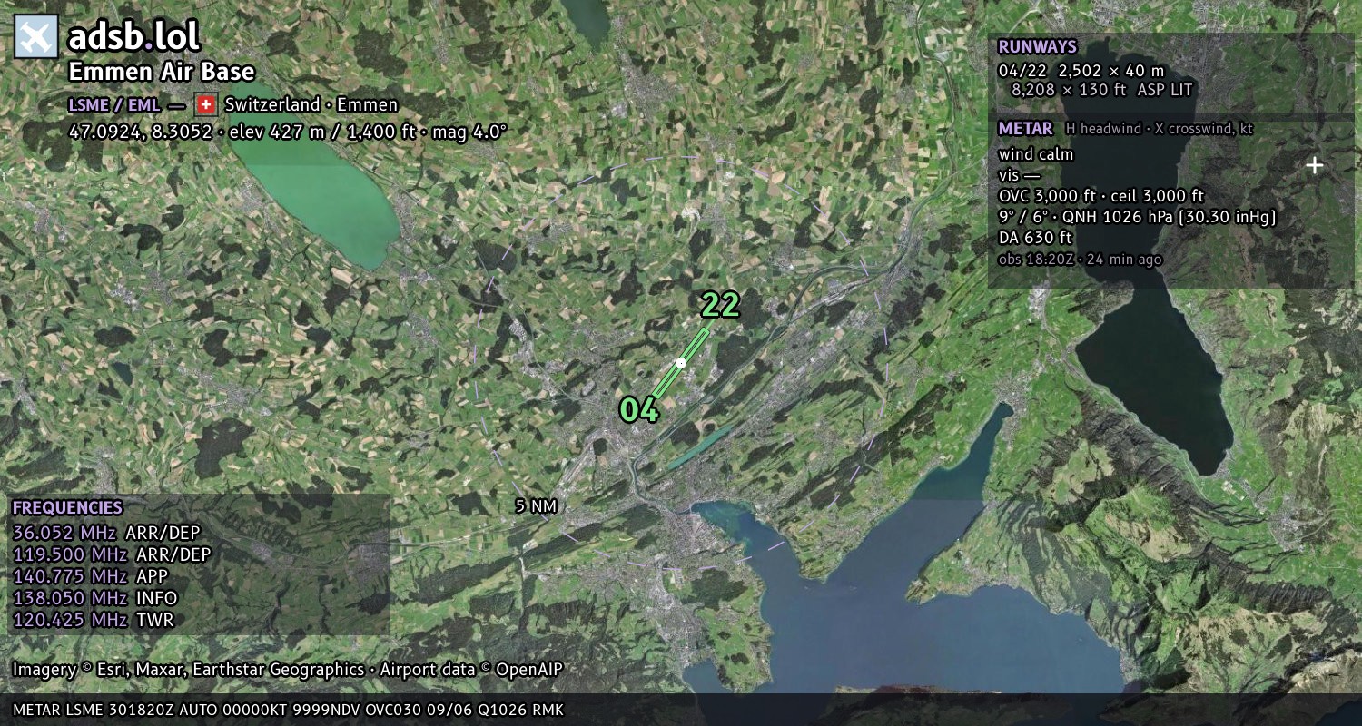This screenshot has height=726, width=1362.
Task: Click the Switzerland flag icon
Action: pos(206,104)
